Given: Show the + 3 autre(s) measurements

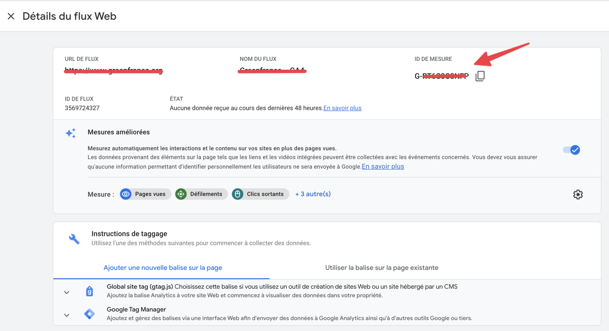Looking at the screenshot, I should pyautogui.click(x=313, y=194).
